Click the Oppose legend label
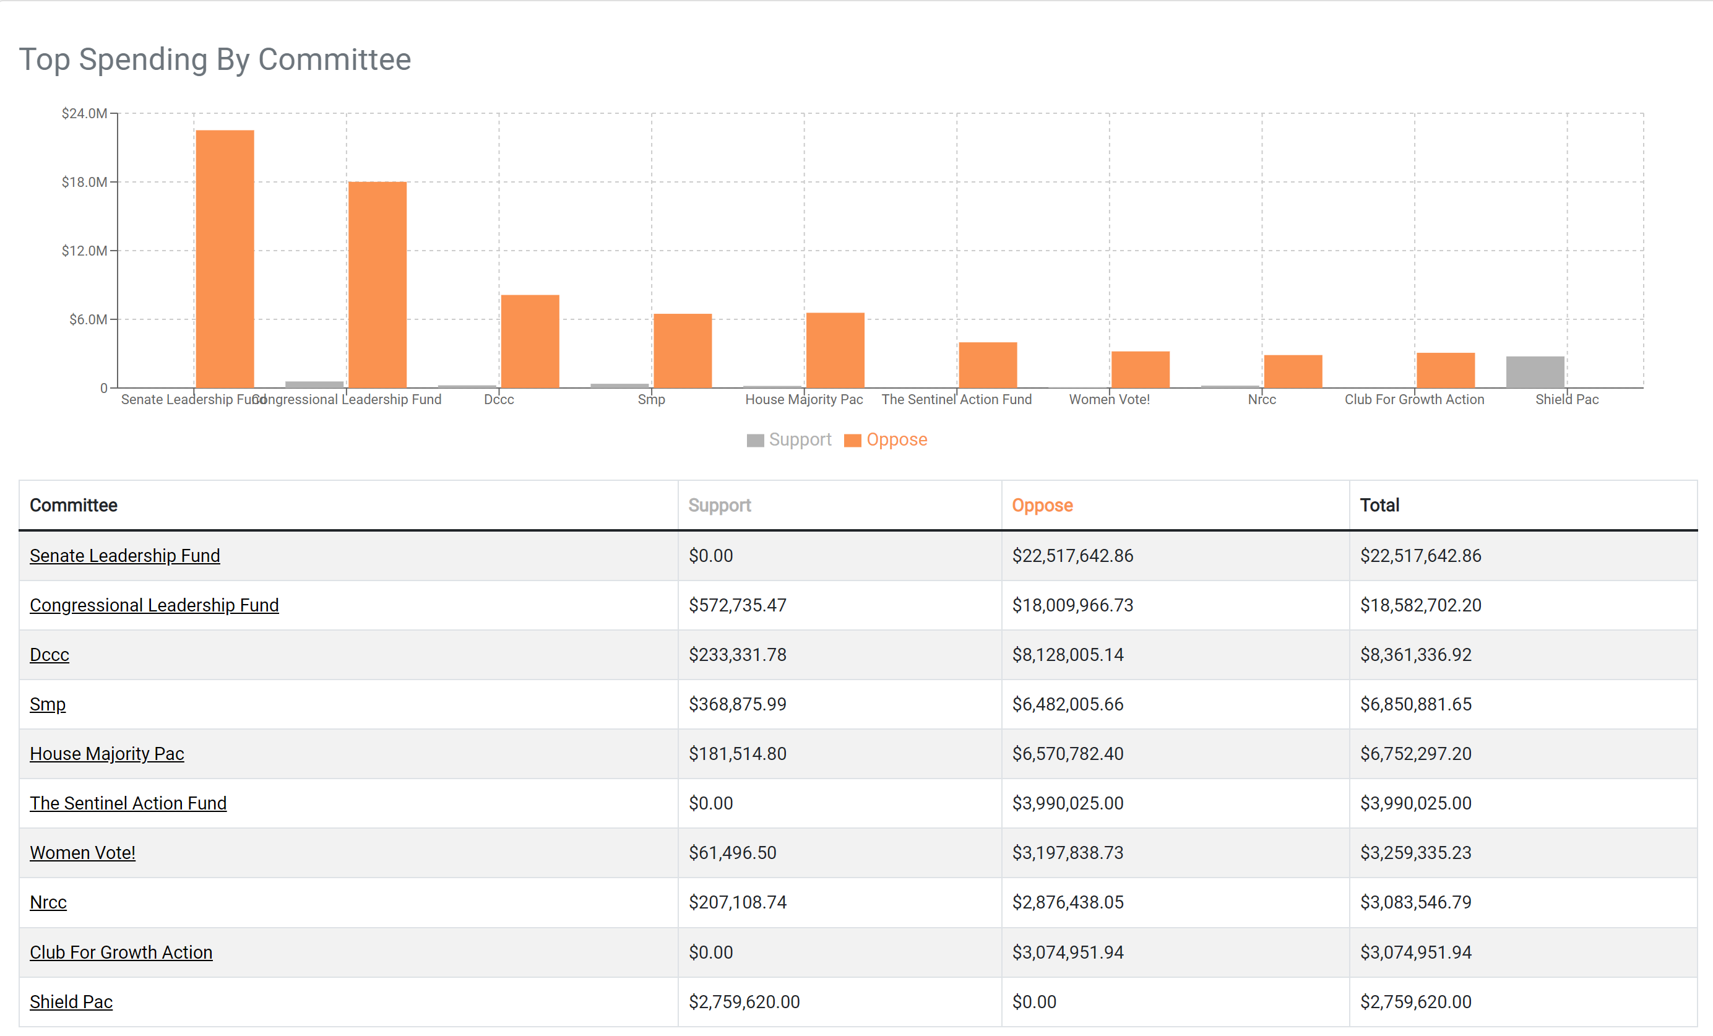Image resolution: width=1713 pixels, height=1036 pixels. coord(897,439)
